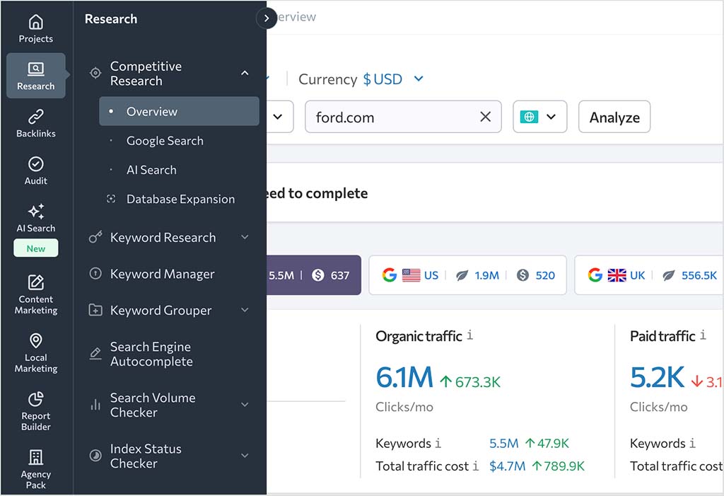Screen dimensions: 724x496
Task: Open Content Marketing from the sidebar
Action: pyautogui.click(x=35, y=294)
